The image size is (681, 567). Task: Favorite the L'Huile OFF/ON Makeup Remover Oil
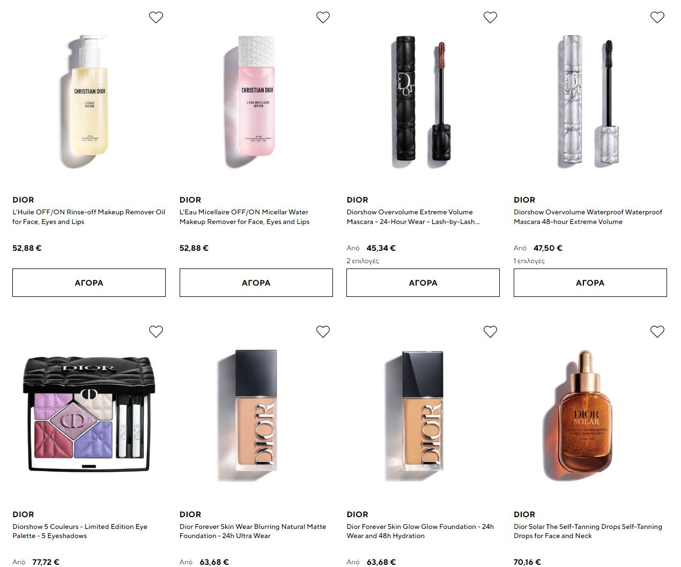pyautogui.click(x=156, y=18)
